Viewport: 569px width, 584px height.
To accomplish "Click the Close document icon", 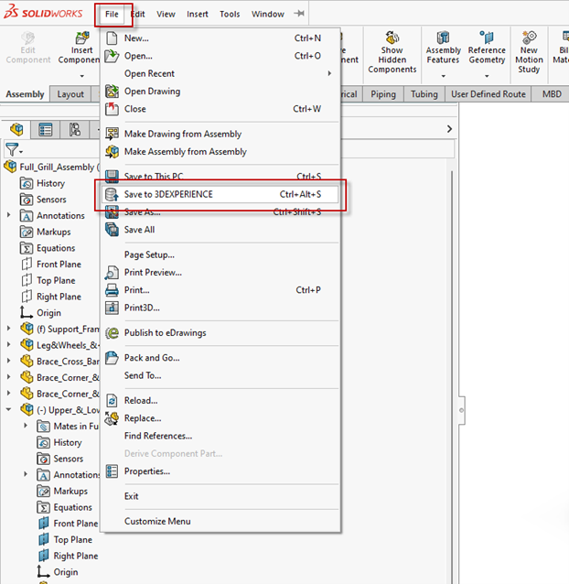I will tap(112, 109).
